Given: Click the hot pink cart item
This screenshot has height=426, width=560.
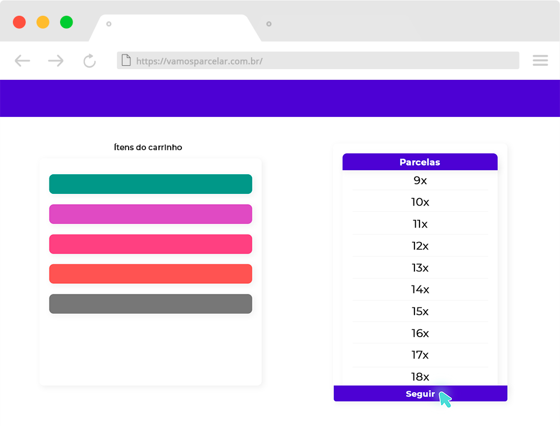Looking at the screenshot, I should tap(151, 244).
